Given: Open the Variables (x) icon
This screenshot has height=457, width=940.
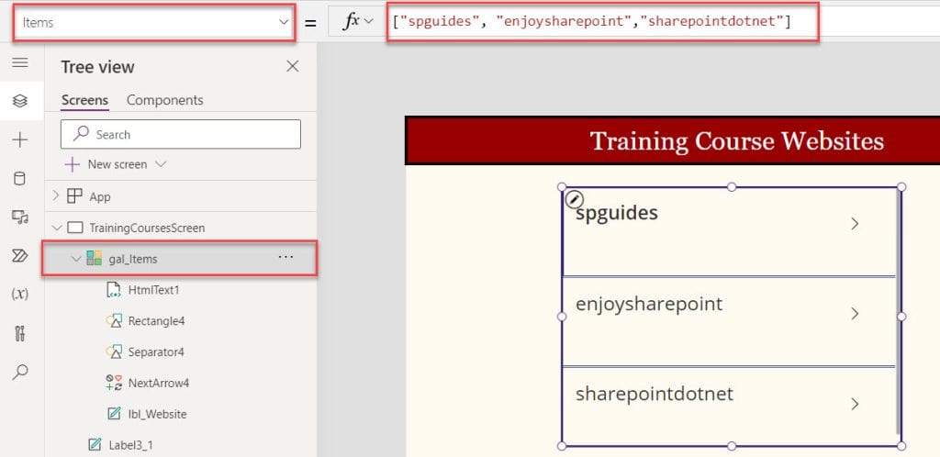Looking at the screenshot, I should click(x=20, y=294).
